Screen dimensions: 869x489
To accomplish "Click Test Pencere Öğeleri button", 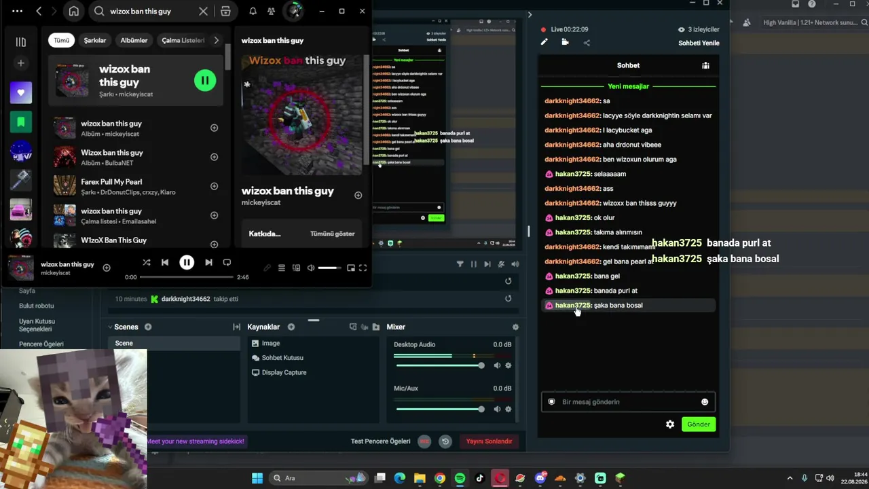I will 380,441.
